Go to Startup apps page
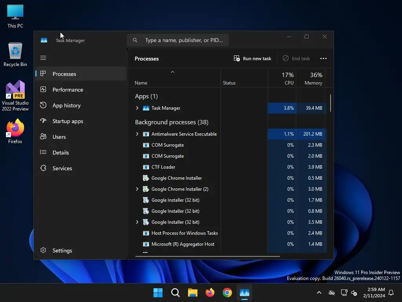Image resolution: width=402 pixels, height=302 pixels. pyautogui.click(x=81, y=121)
